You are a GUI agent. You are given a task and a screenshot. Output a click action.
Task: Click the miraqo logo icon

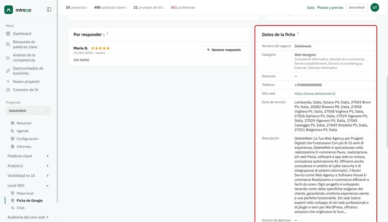coord(9,10)
